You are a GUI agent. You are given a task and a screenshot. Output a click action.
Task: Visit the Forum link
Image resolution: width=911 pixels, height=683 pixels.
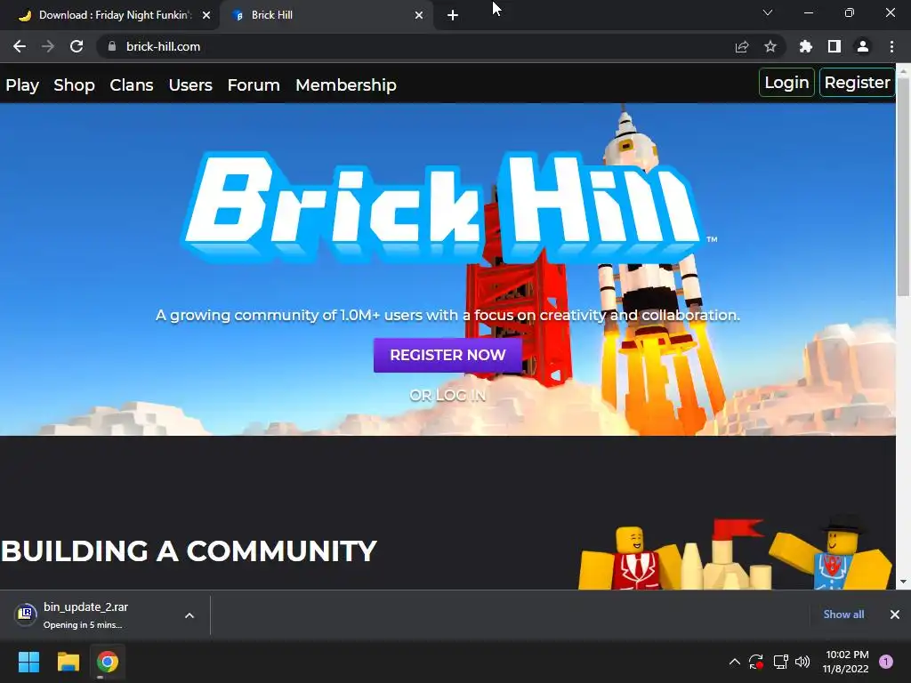[x=254, y=84]
